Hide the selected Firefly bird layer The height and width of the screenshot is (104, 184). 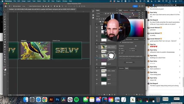pyautogui.click(x=97, y=47)
